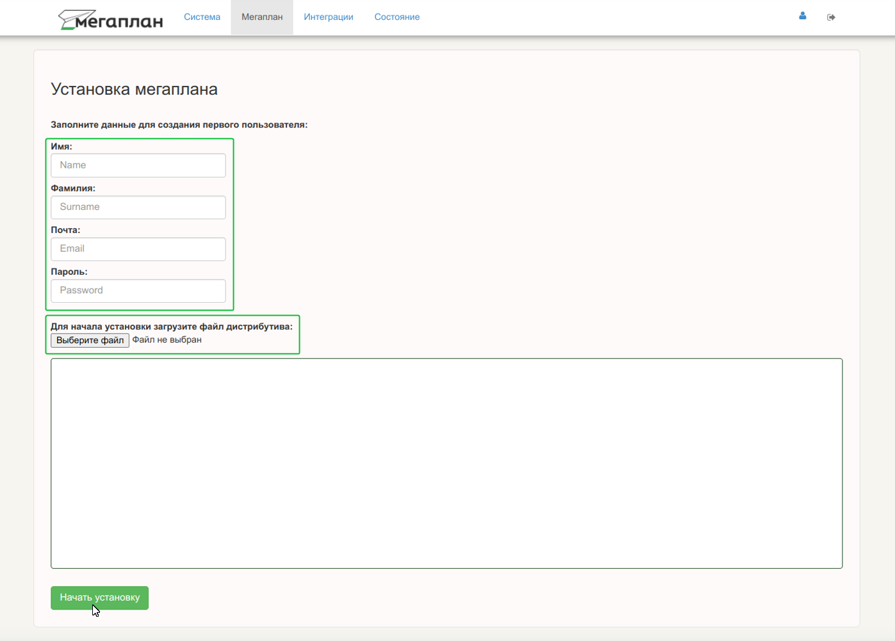Image resolution: width=895 pixels, height=641 pixels.
Task: Open the user profile icon
Action: pyautogui.click(x=802, y=16)
